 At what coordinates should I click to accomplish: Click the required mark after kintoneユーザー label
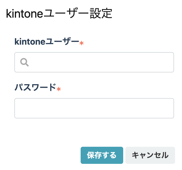point(81,43)
